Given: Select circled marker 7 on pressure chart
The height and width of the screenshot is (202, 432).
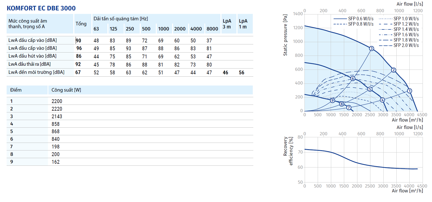Looking at the screenshot, I should (x=349, y=108).
